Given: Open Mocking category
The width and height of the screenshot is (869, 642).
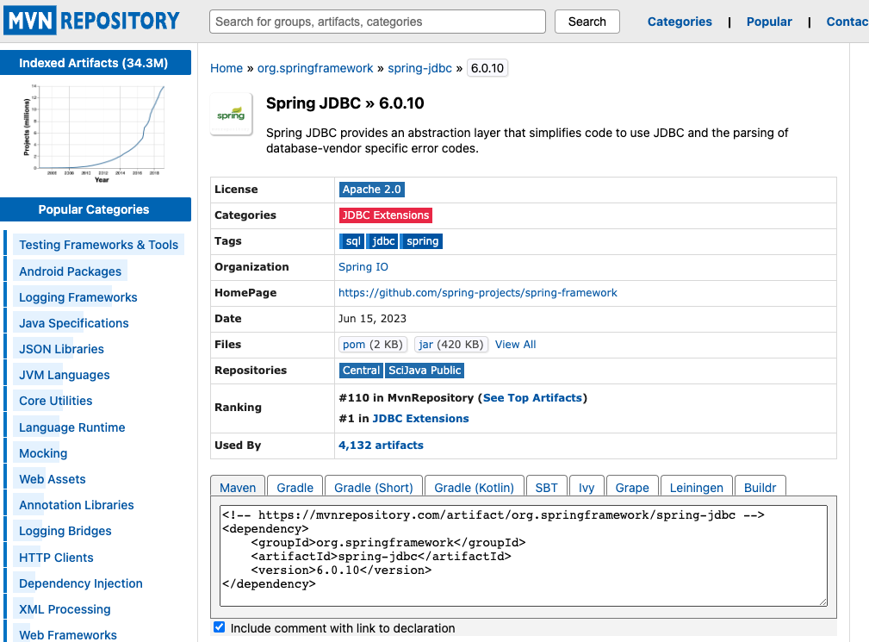Looking at the screenshot, I should tap(43, 453).
